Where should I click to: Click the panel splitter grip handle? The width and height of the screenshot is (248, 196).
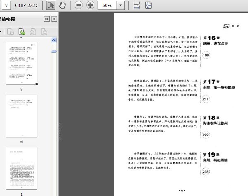pos(60,131)
